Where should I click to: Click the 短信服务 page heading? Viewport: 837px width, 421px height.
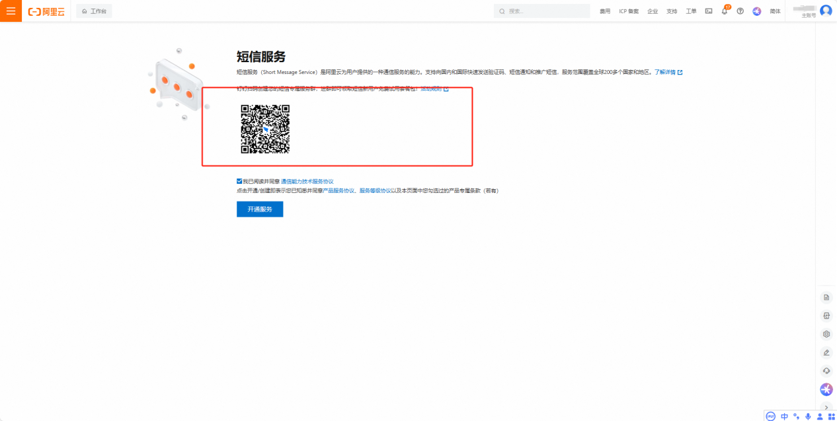(261, 57)
